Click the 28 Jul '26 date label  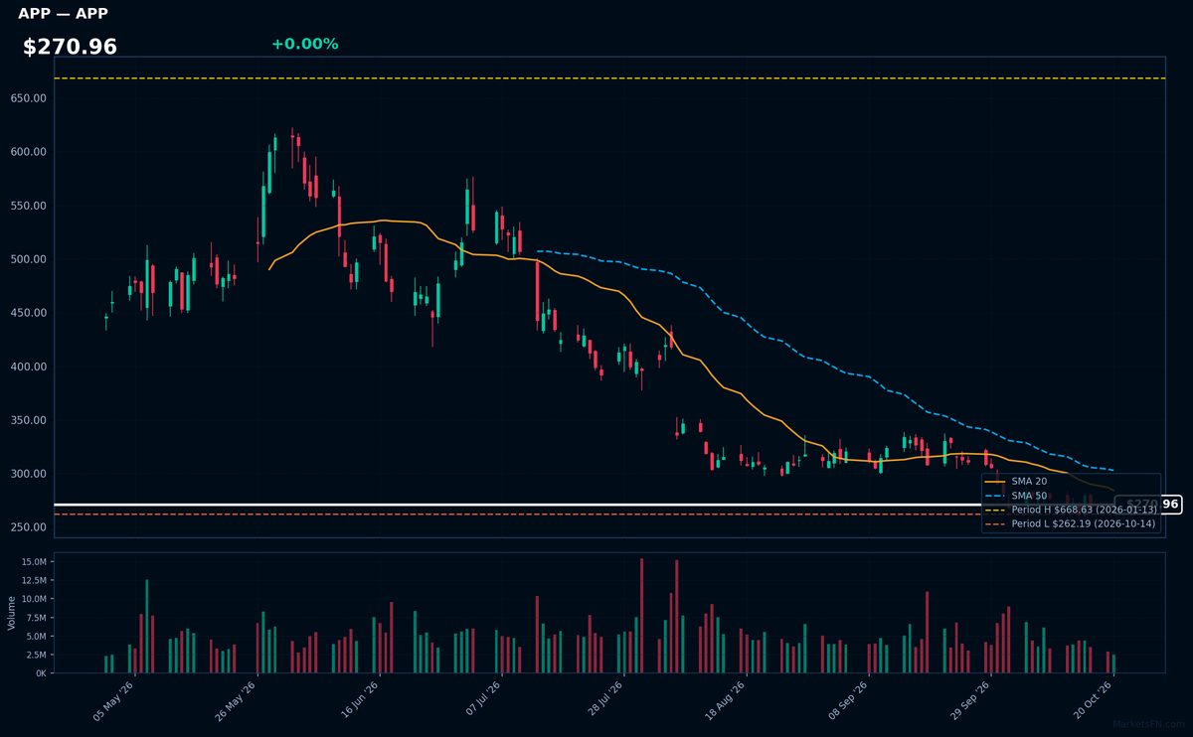tap(606, 700)
